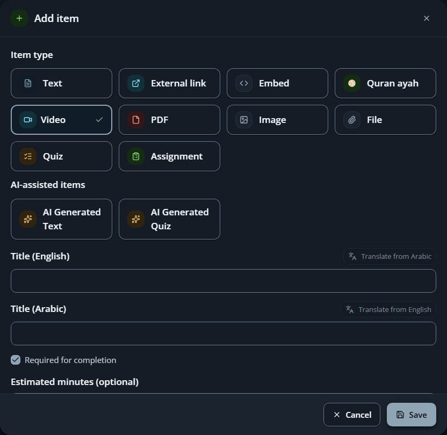447x435 pixels.
Task: Click the Required for completion label
Action: 70,360
